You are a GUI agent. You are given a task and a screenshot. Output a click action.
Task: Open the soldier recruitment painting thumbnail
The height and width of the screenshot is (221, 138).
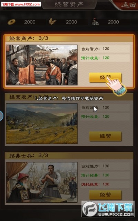point(42,182)
